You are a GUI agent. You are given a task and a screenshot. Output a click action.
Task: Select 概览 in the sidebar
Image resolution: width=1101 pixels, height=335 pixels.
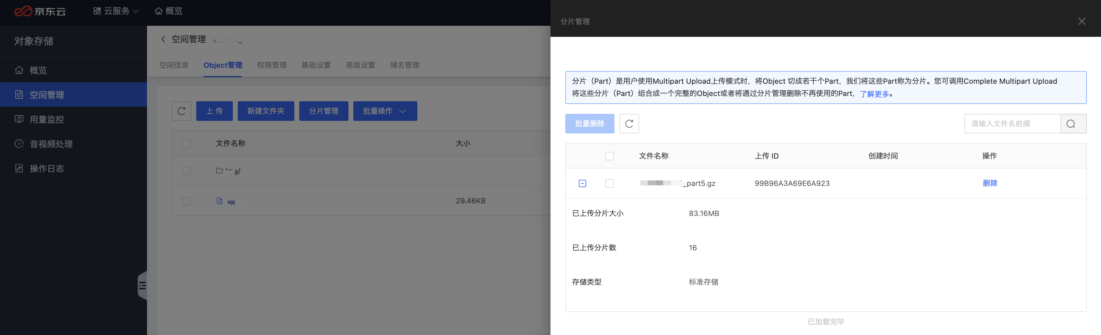pos(74,70)
